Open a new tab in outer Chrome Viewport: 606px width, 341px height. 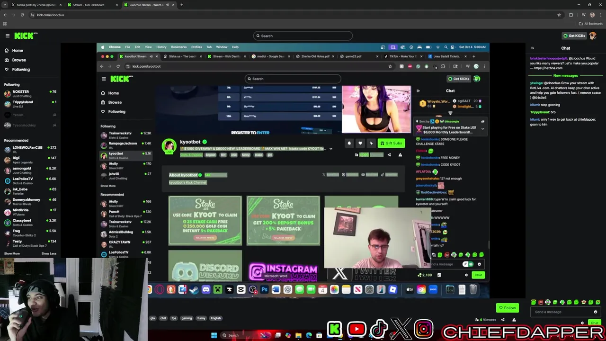181,5
